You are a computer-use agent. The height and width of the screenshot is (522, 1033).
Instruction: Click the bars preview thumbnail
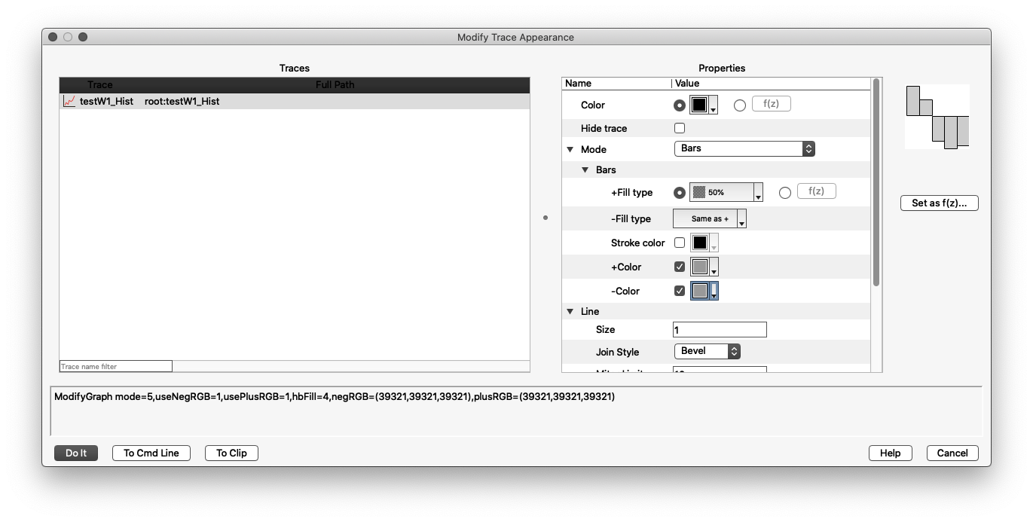(x=937, y=117)
